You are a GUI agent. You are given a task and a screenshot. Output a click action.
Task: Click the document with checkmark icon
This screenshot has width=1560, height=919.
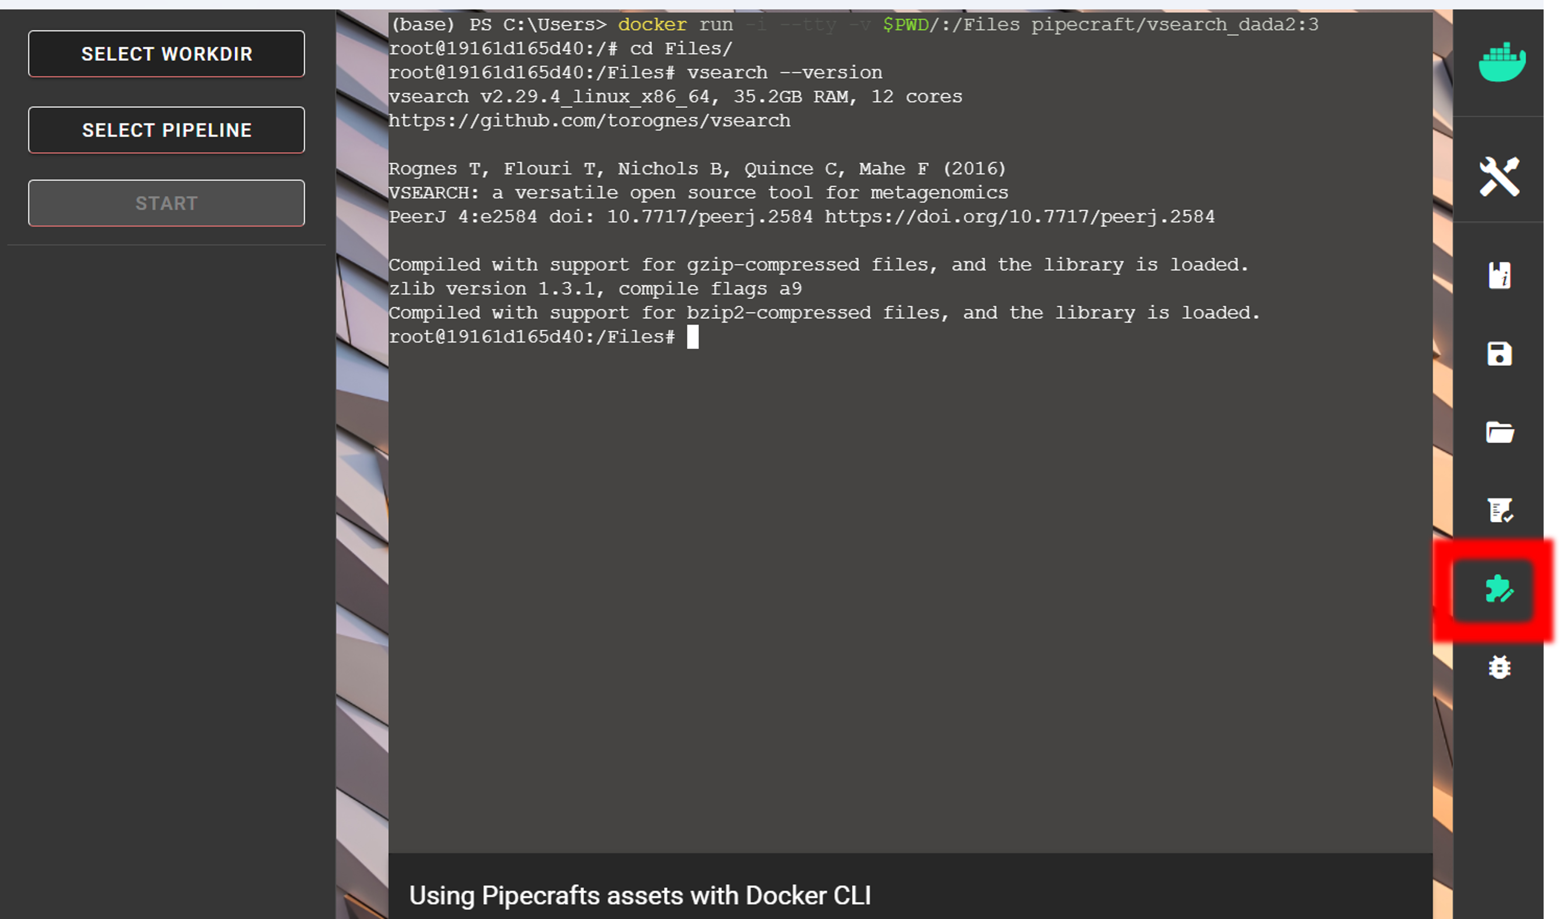click(1499, 511)
